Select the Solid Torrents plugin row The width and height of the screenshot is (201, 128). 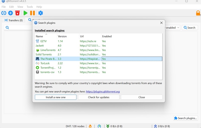(98, 54)
